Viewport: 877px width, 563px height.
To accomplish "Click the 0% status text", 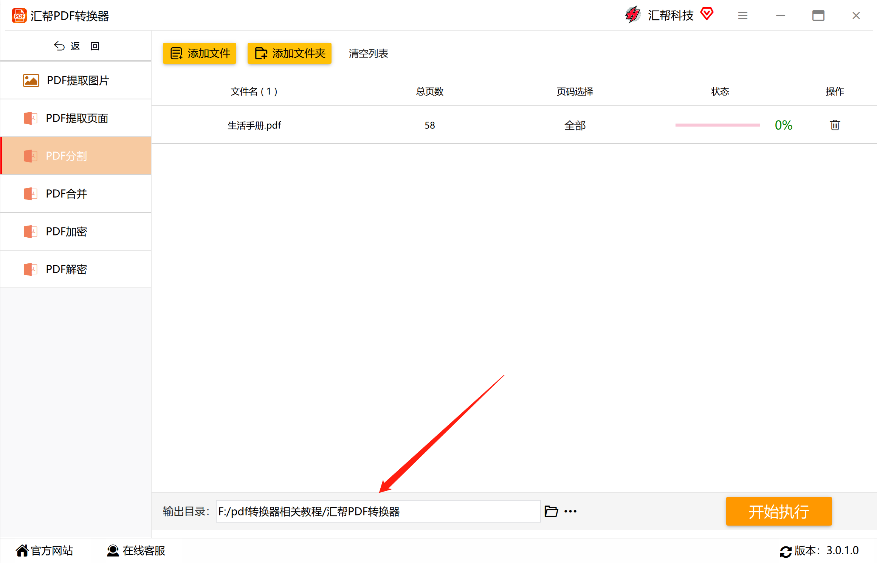I will click(x=784, y=125).
